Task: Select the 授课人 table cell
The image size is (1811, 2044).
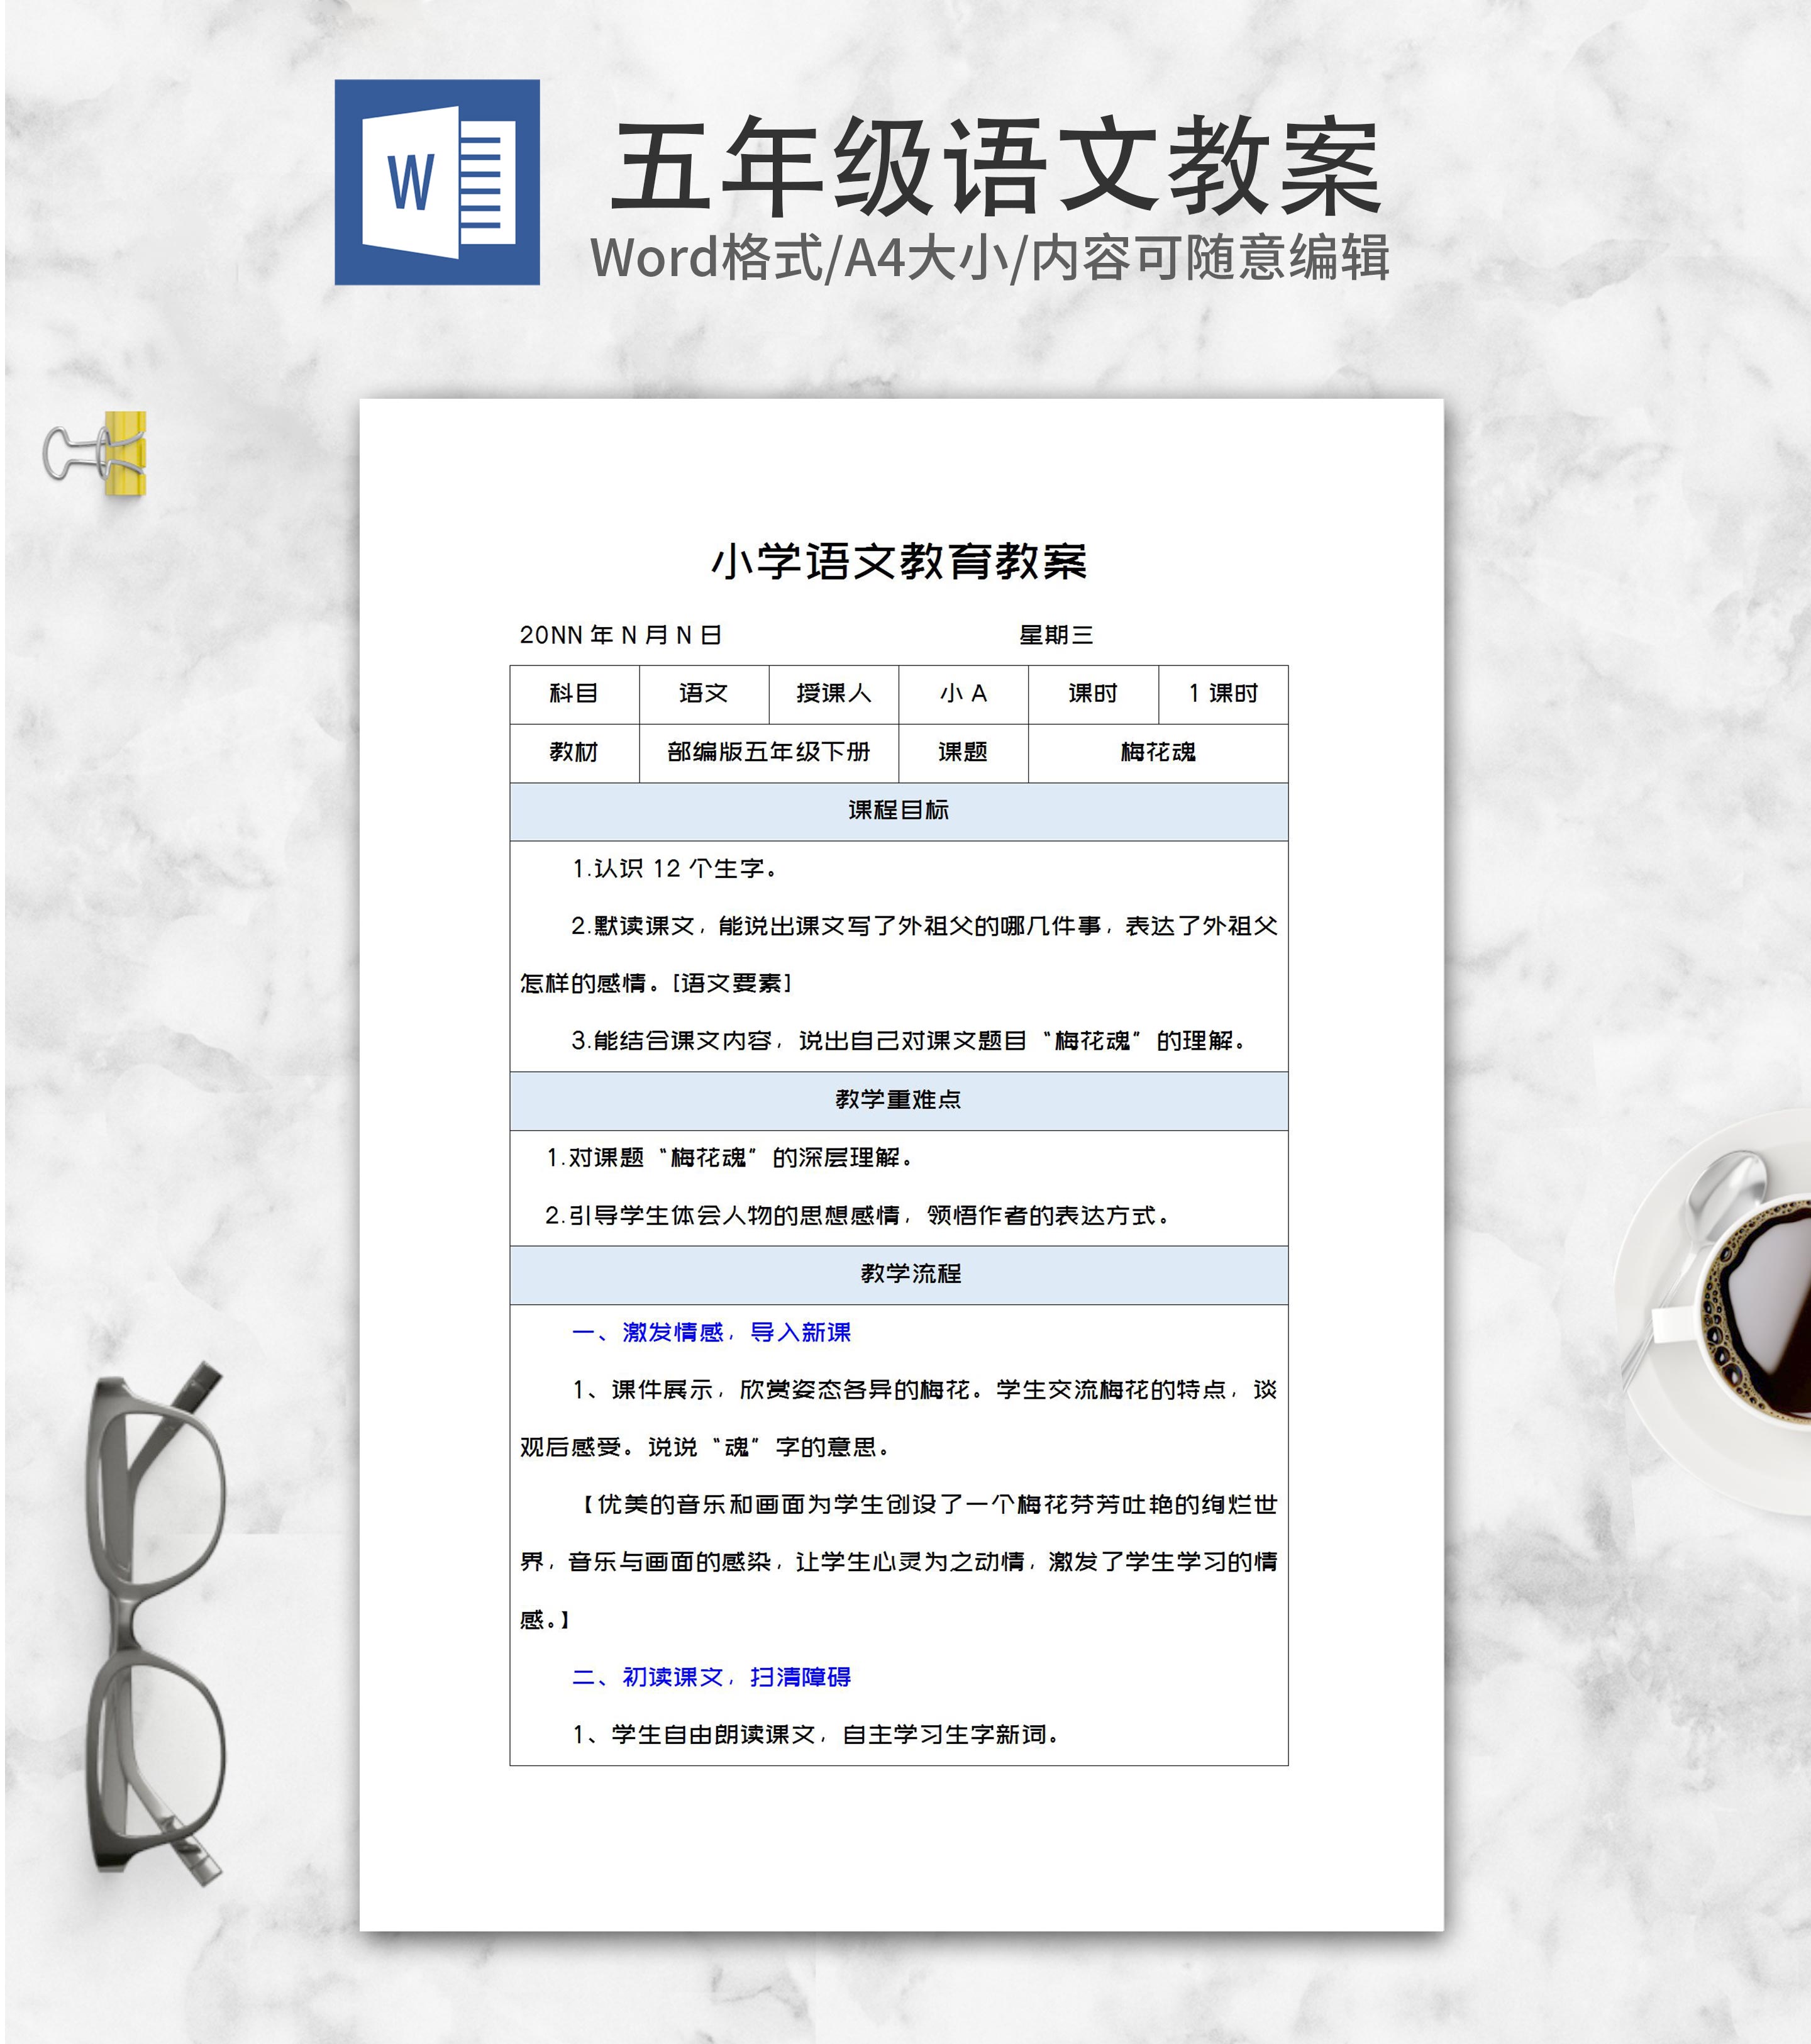Action: click(x=833, y=694)
